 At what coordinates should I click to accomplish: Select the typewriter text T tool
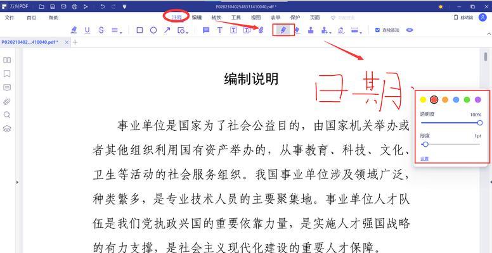tap(220, 30)
